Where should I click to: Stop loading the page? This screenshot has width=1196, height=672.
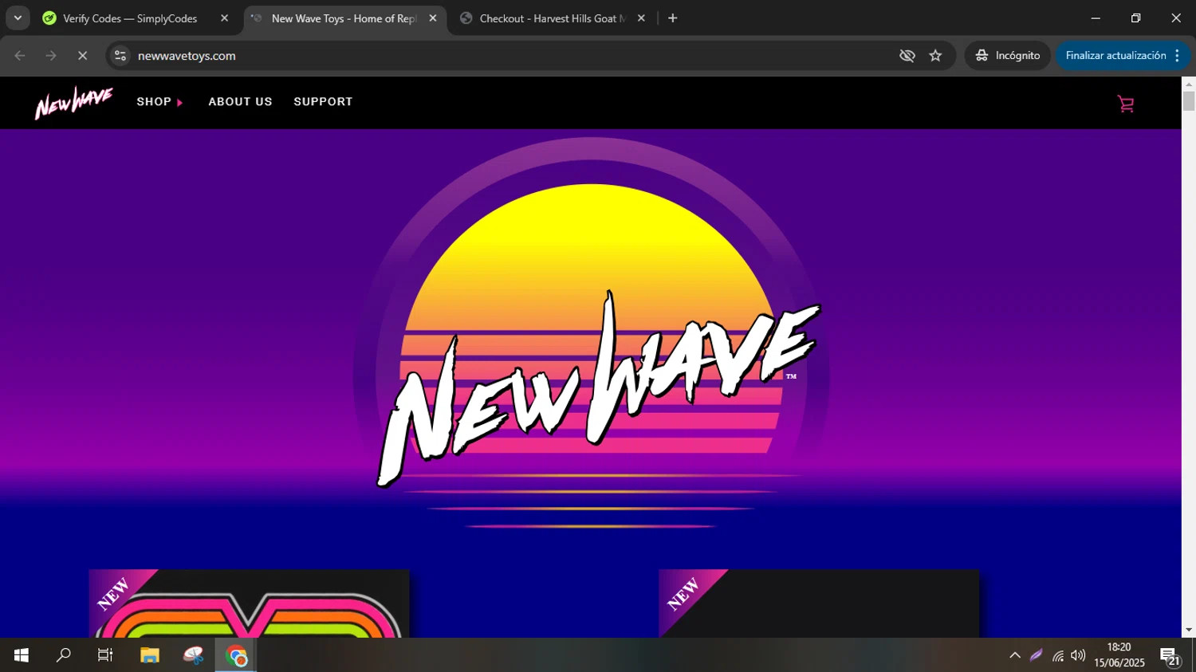point(82,56)
